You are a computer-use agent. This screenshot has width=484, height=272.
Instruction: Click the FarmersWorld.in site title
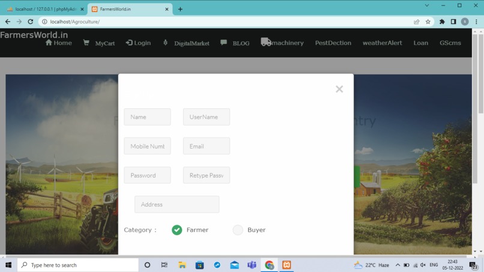coord(34,35)
